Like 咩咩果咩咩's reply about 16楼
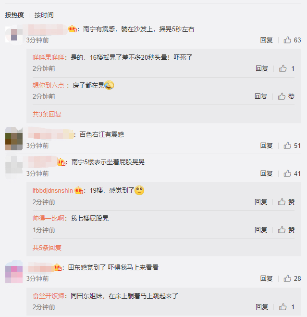Image resolution: width=307 pixels, height=317 pixels. coord(287,68)
